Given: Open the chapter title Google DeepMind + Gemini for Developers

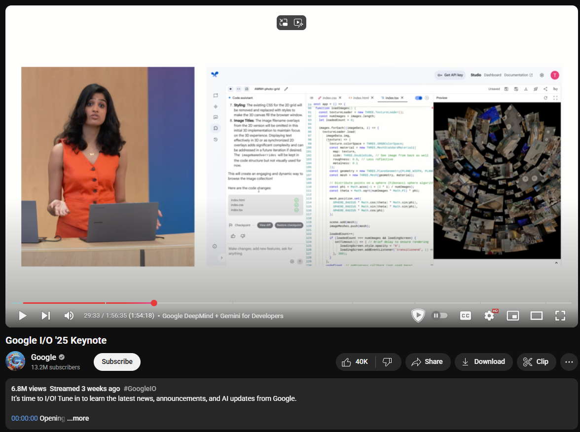Looking at the screenshot, I should click(223, 316).
